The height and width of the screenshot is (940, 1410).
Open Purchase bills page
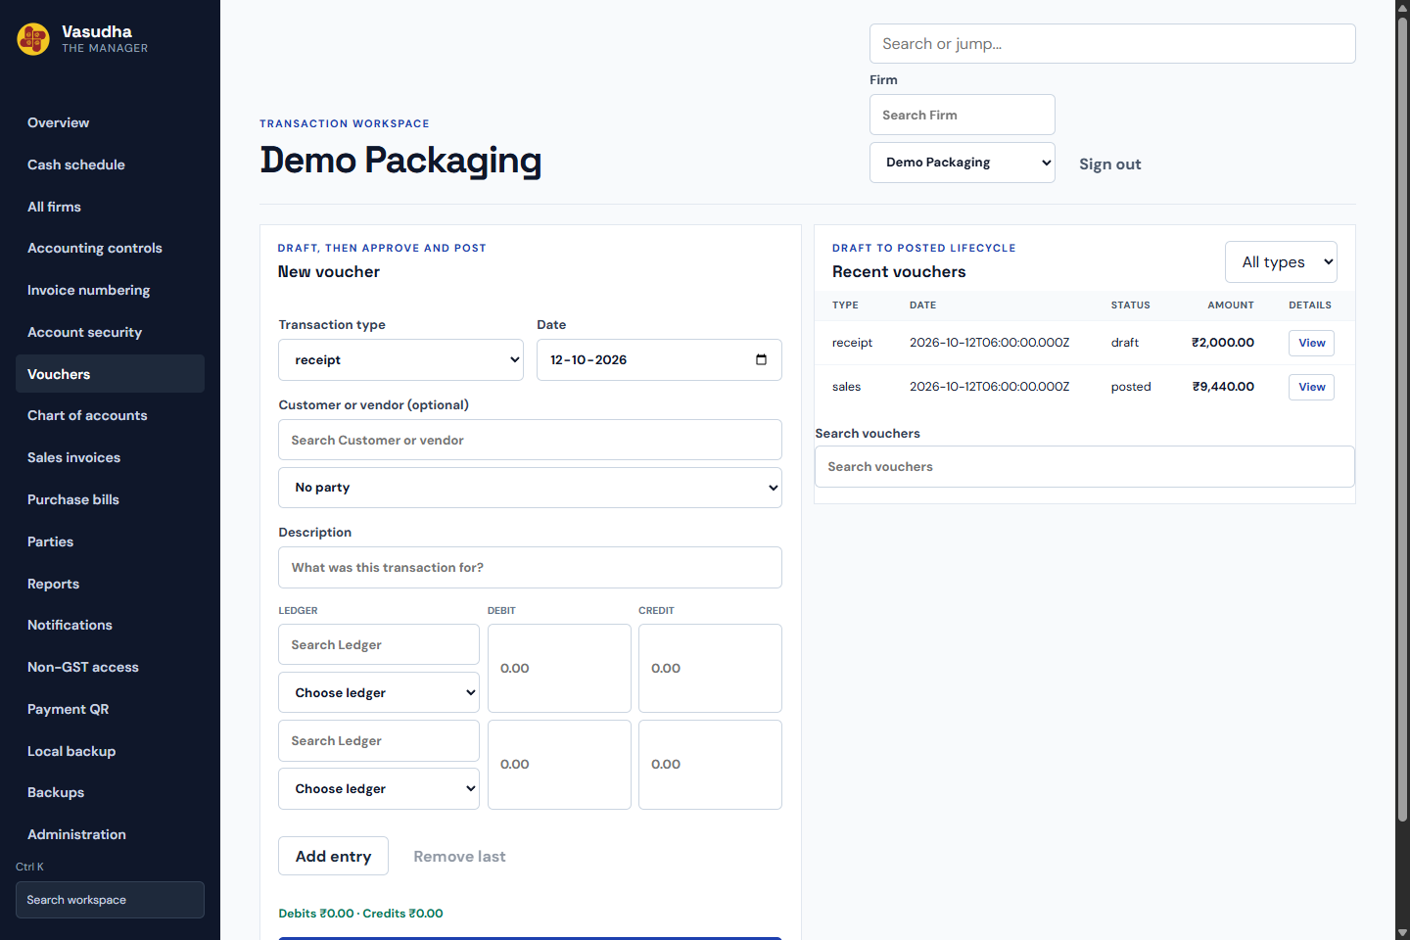pyautogui.click(x=110, y=499)
